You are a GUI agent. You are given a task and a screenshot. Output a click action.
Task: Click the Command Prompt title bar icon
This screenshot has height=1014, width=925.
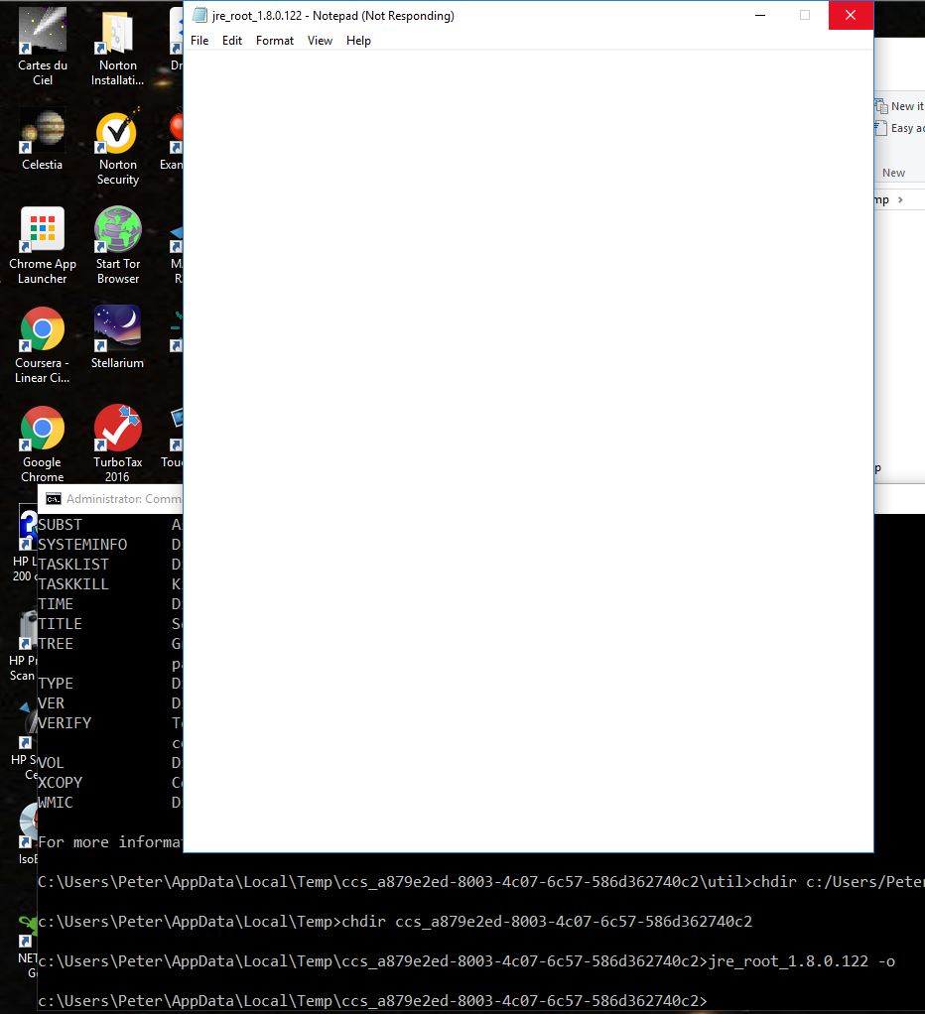tap(54, 499)
